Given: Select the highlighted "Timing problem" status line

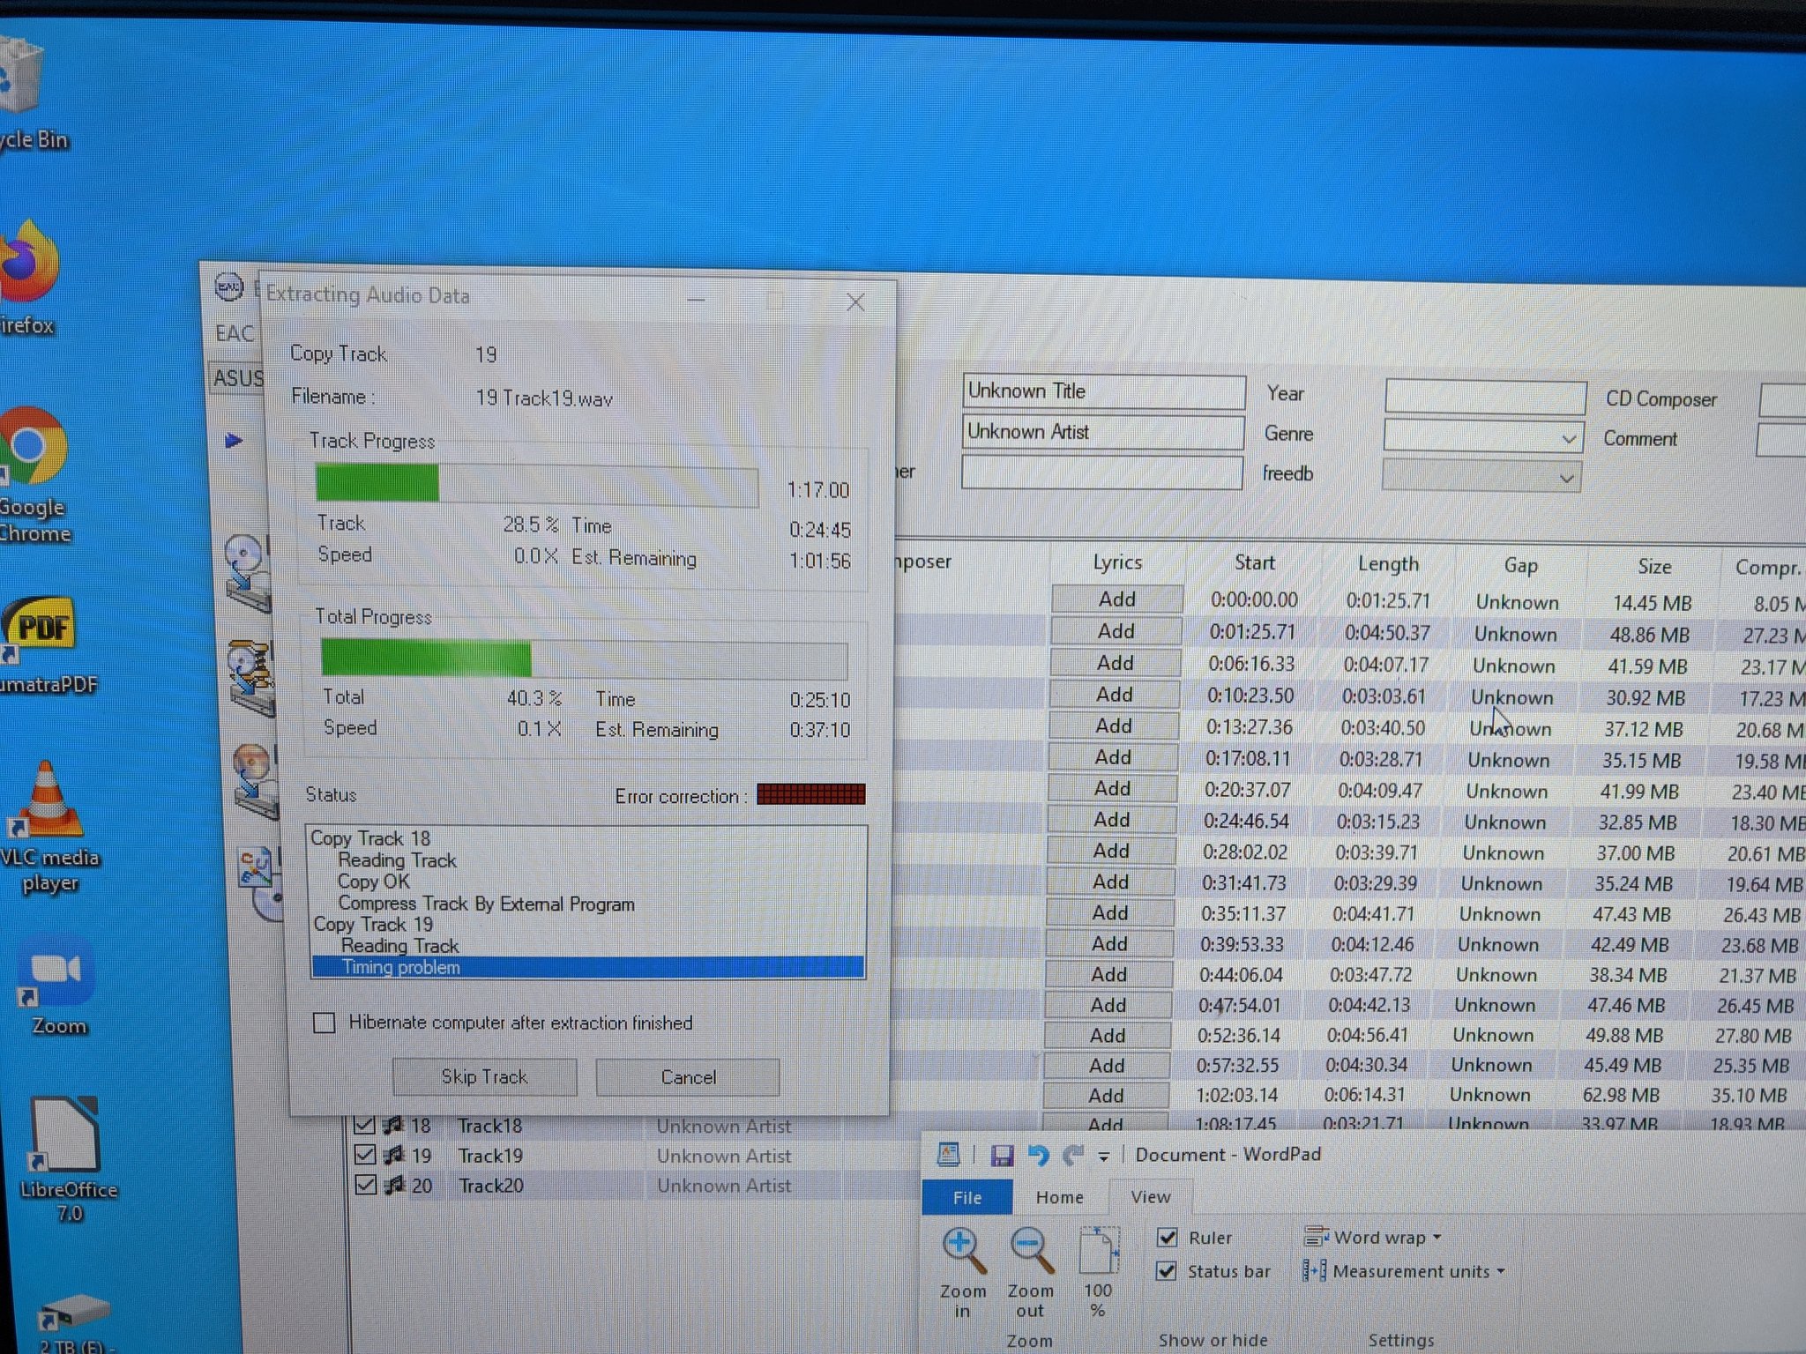Looking at the screenshot, I should 588,967.
